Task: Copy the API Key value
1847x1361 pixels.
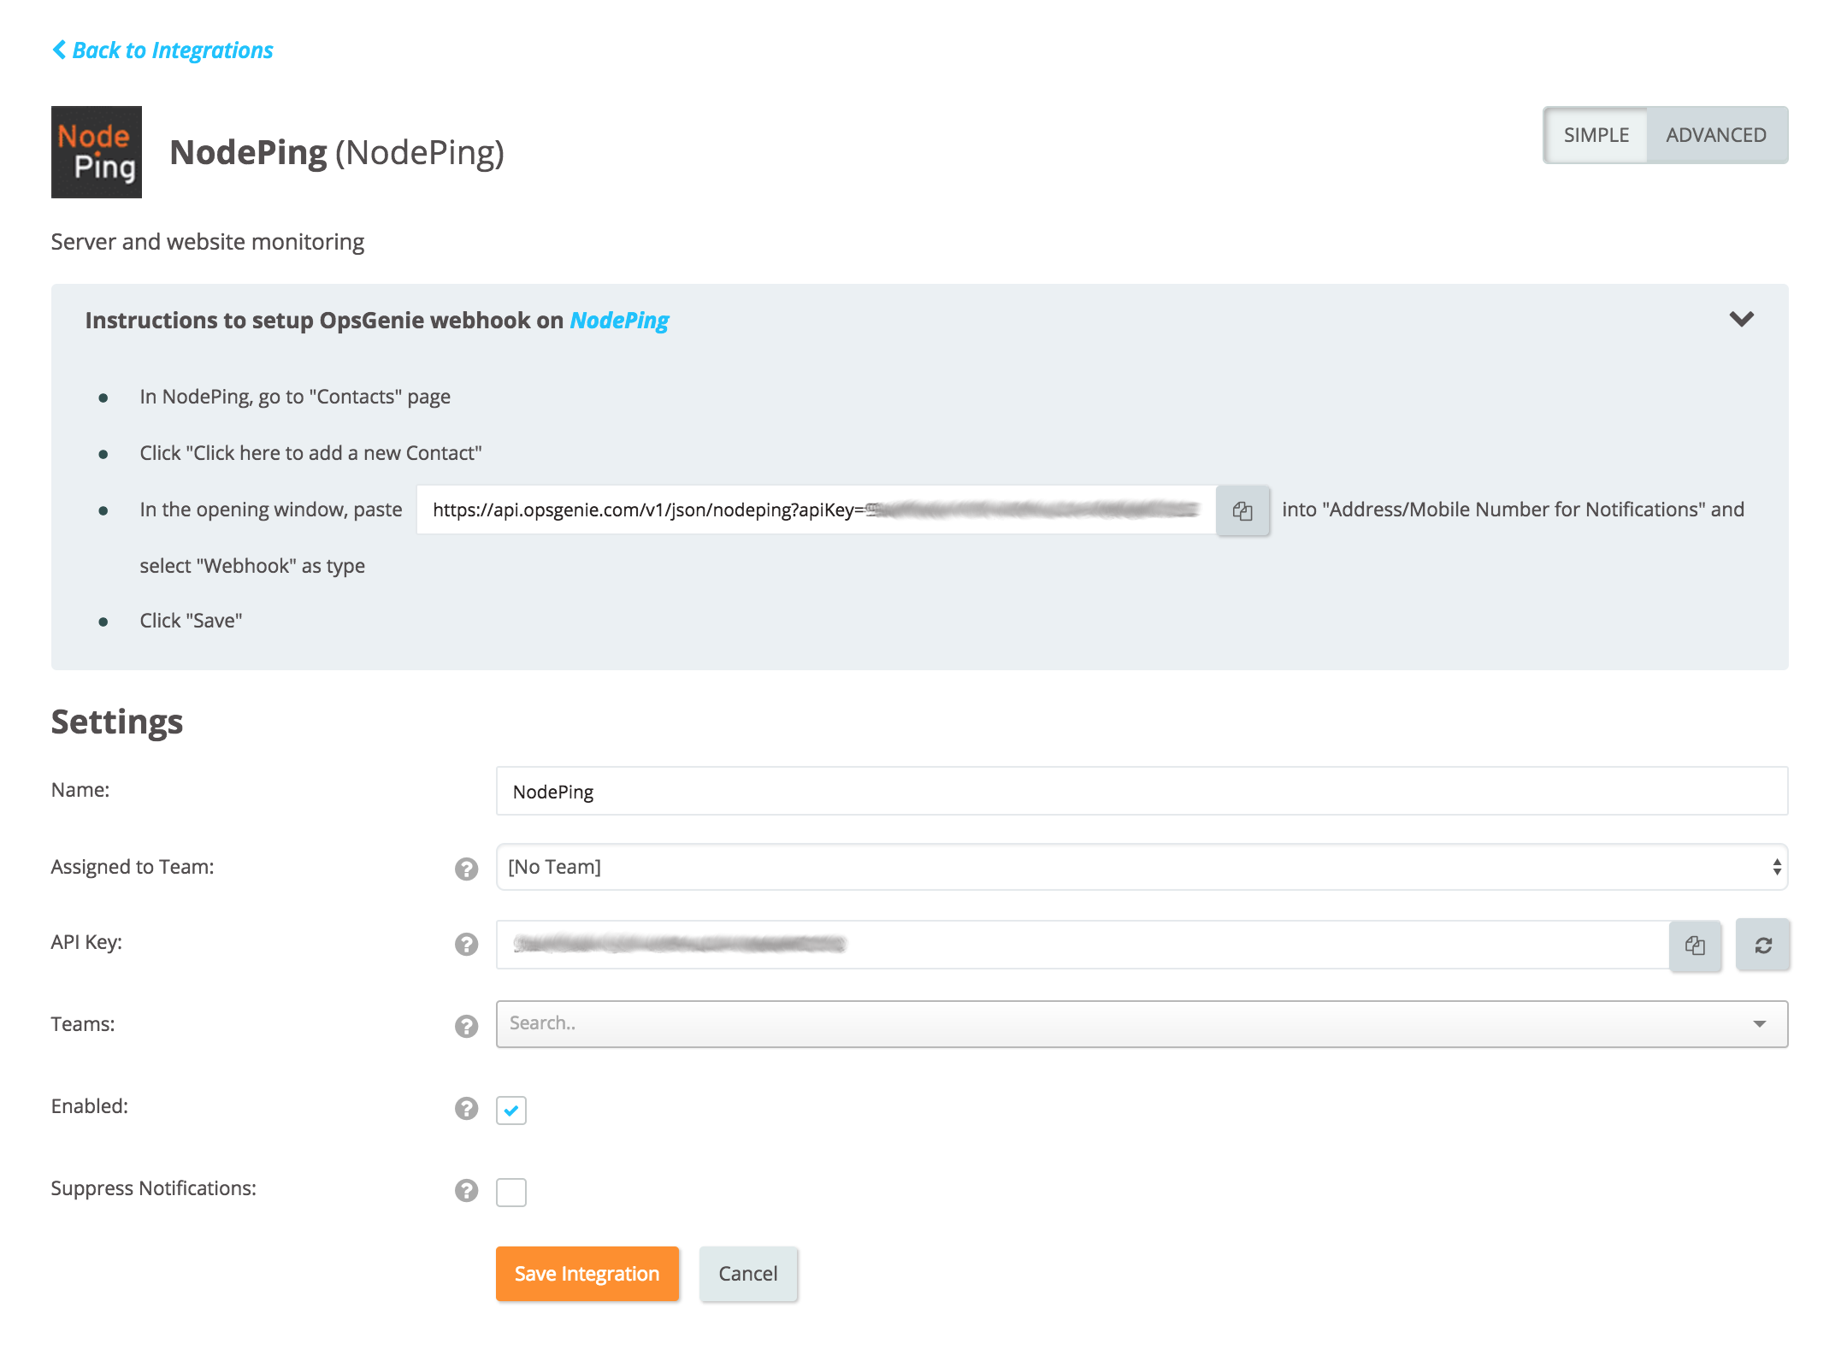Action: [x=1695, y=945]
